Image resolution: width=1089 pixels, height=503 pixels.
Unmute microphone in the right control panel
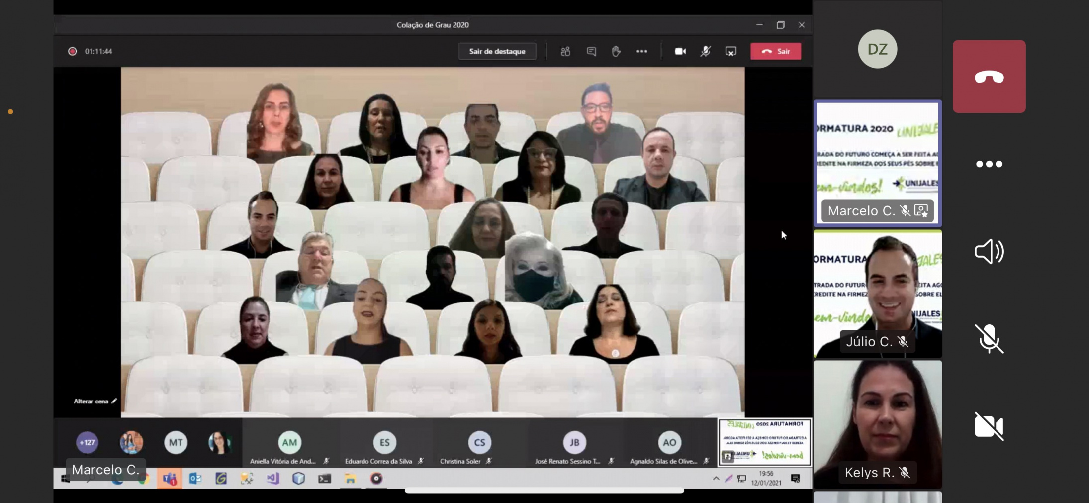point(989,339)
